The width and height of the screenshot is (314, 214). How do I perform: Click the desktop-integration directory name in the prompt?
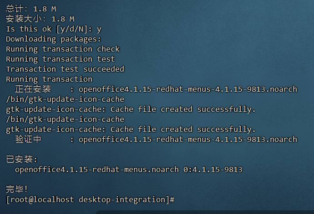click(122, 199)
